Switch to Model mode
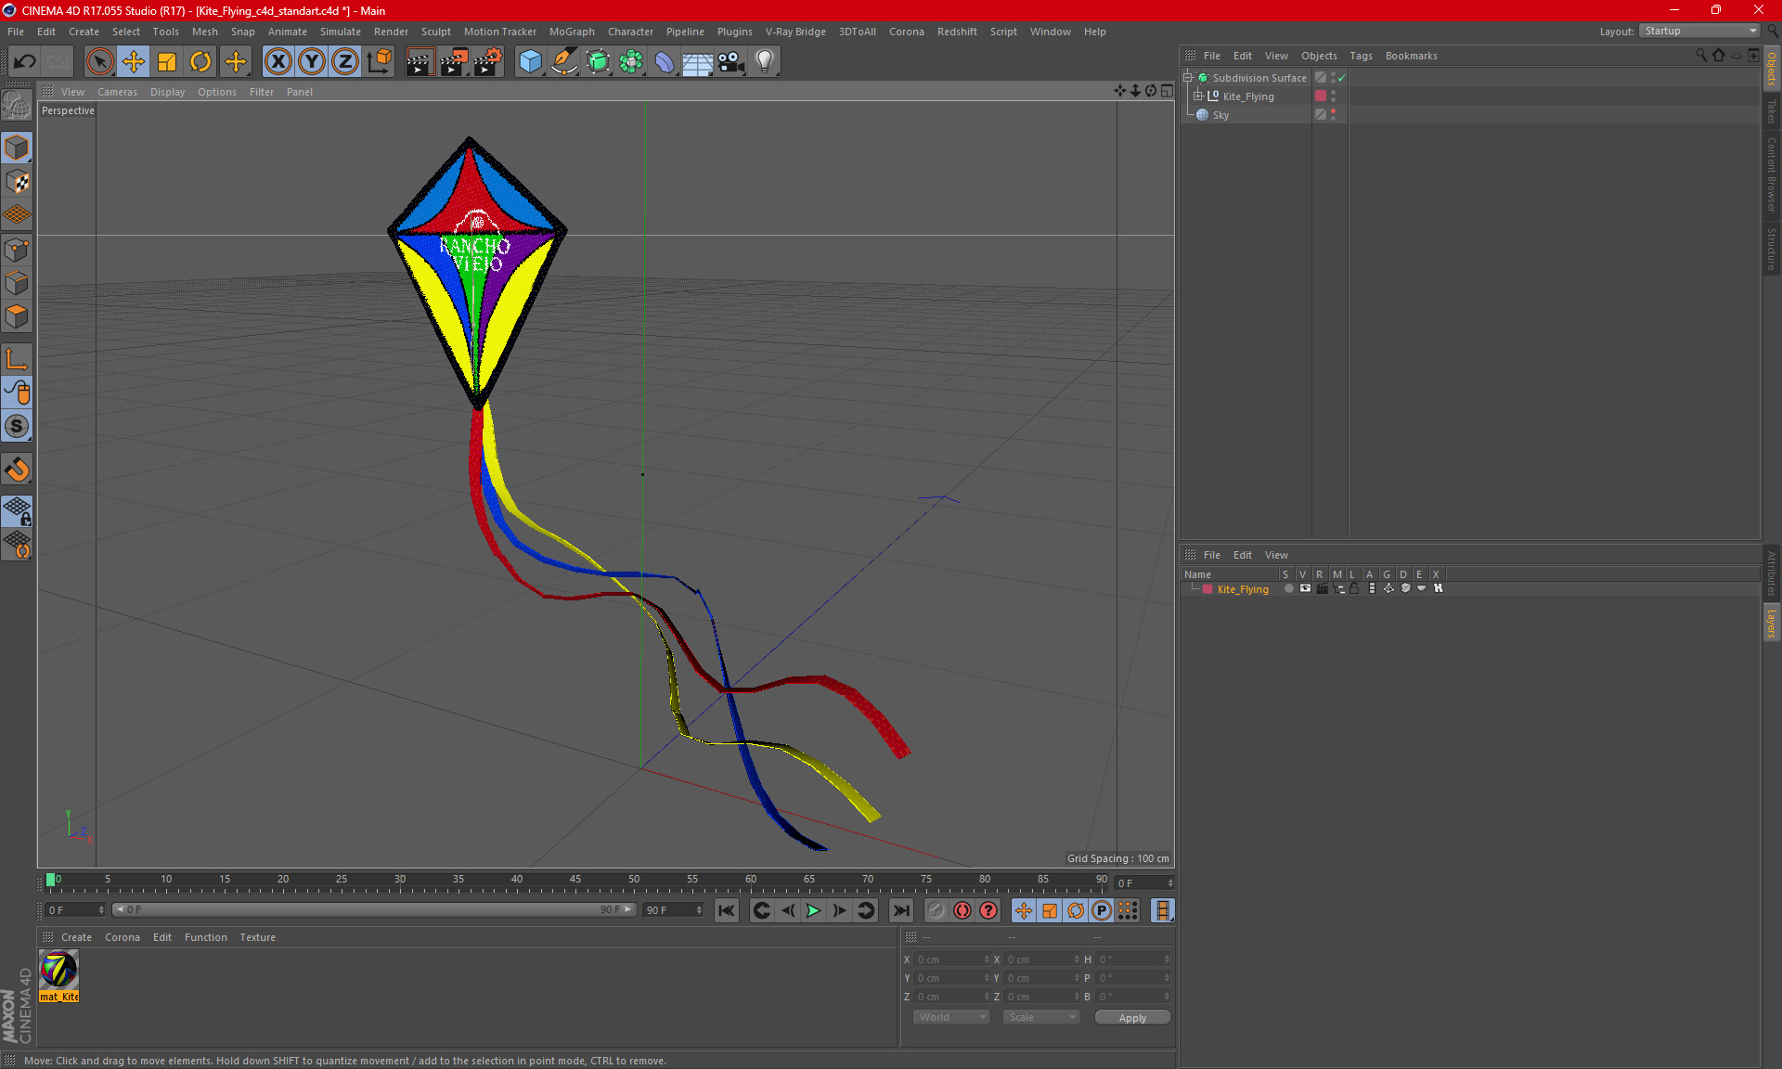Viewport: 1782px width, 1069px height. [x=17, y=148]
